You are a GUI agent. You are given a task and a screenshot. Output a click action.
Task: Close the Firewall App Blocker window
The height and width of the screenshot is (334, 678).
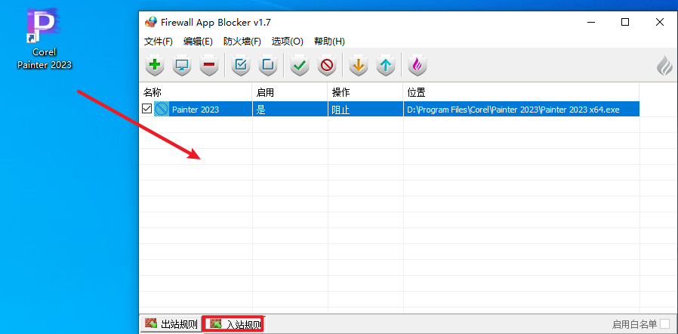tap(659, 22)
